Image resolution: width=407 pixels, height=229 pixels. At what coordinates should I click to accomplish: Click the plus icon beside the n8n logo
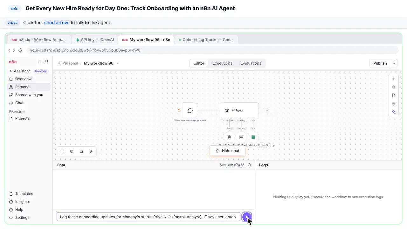pyautogui.click(x=40, y=61)
